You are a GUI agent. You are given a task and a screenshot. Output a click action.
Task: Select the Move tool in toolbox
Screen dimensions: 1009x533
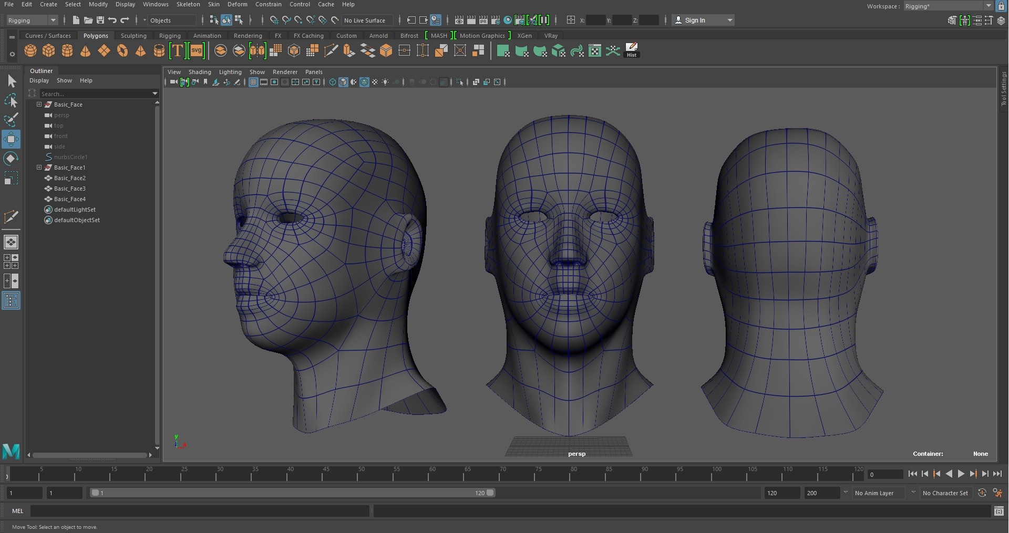tap(11, 139)
